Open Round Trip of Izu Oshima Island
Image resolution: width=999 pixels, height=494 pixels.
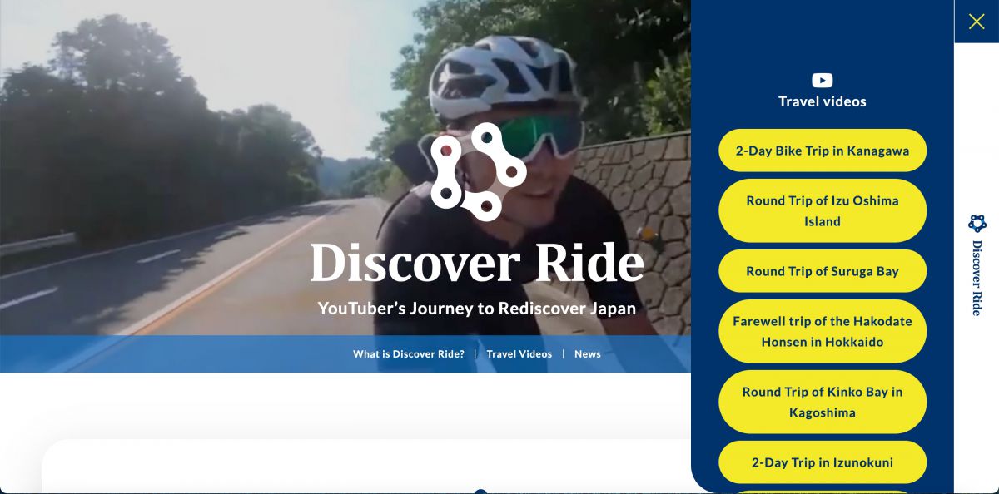(823, 210)
